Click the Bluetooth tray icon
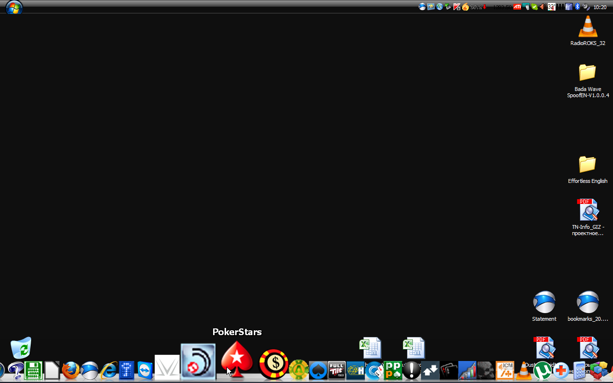The height and width of the screenshot is (383, 613). (577, 7)
